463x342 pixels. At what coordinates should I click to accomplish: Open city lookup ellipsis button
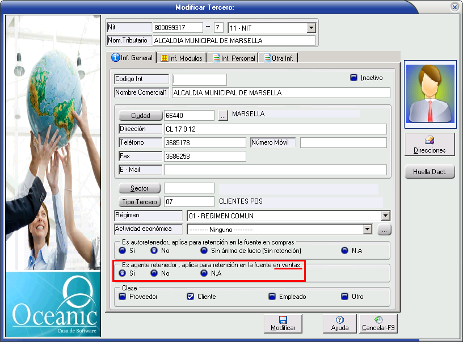(223, 115)
